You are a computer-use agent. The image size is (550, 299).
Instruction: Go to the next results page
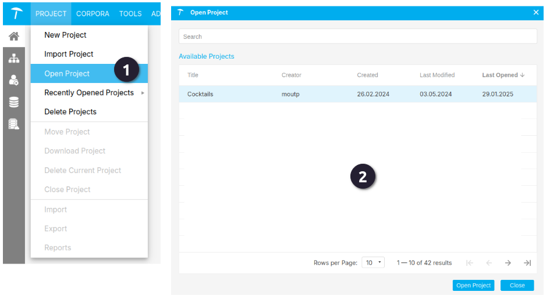click(508, 263)
